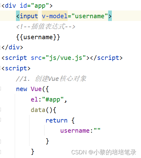Click the 插值表达式 HTML comment

click(x=46, y=27)
